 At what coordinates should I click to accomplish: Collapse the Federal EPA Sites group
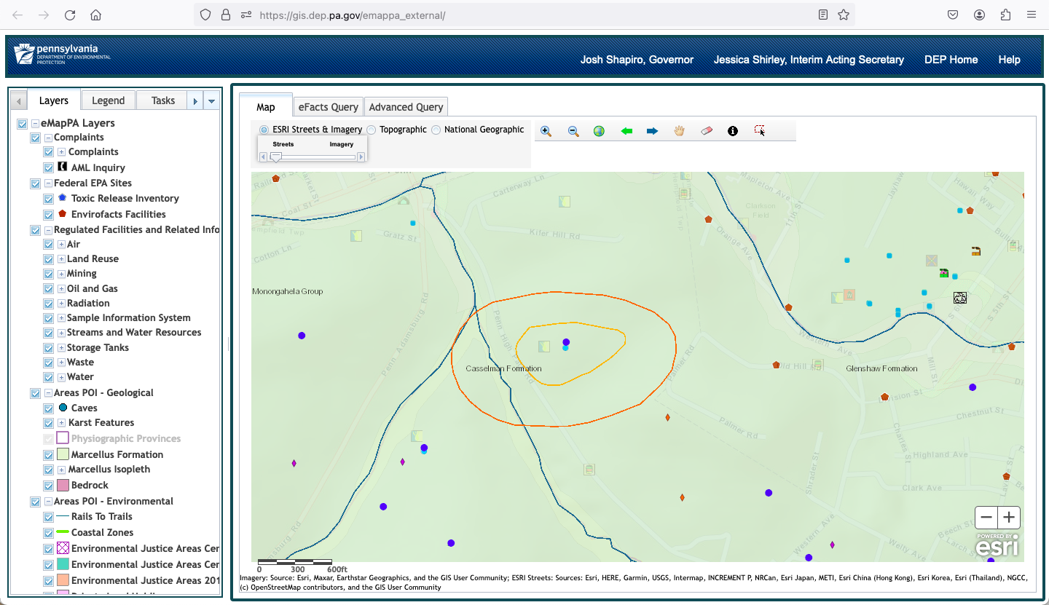point(48,183)
